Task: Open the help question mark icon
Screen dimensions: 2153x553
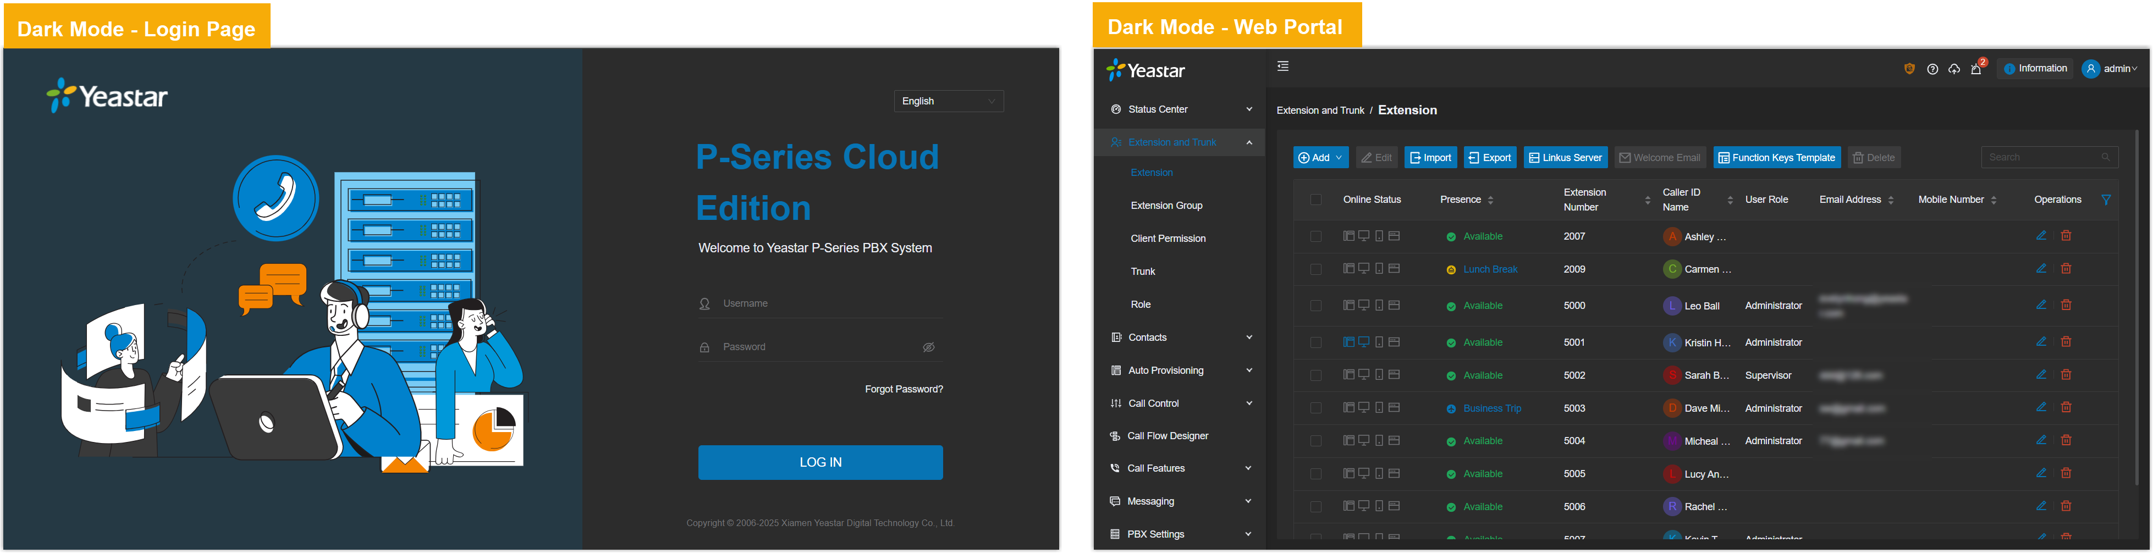Action: [x=1932, y=69]
